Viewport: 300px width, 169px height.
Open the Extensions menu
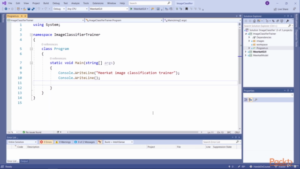tap(98, 3)
